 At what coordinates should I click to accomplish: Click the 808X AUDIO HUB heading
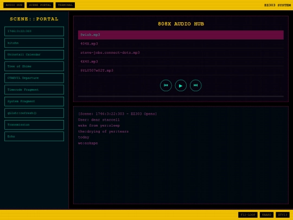(181, 24)
